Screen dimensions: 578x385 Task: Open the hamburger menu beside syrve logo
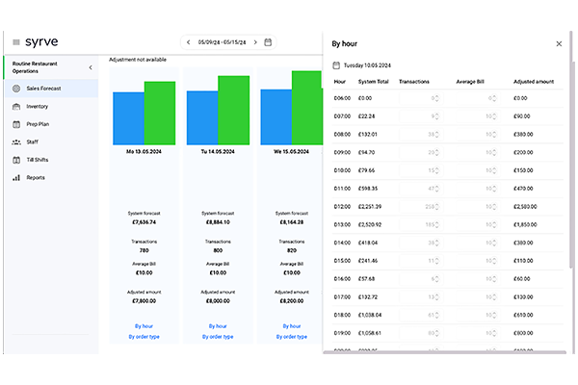coord(16,42)
